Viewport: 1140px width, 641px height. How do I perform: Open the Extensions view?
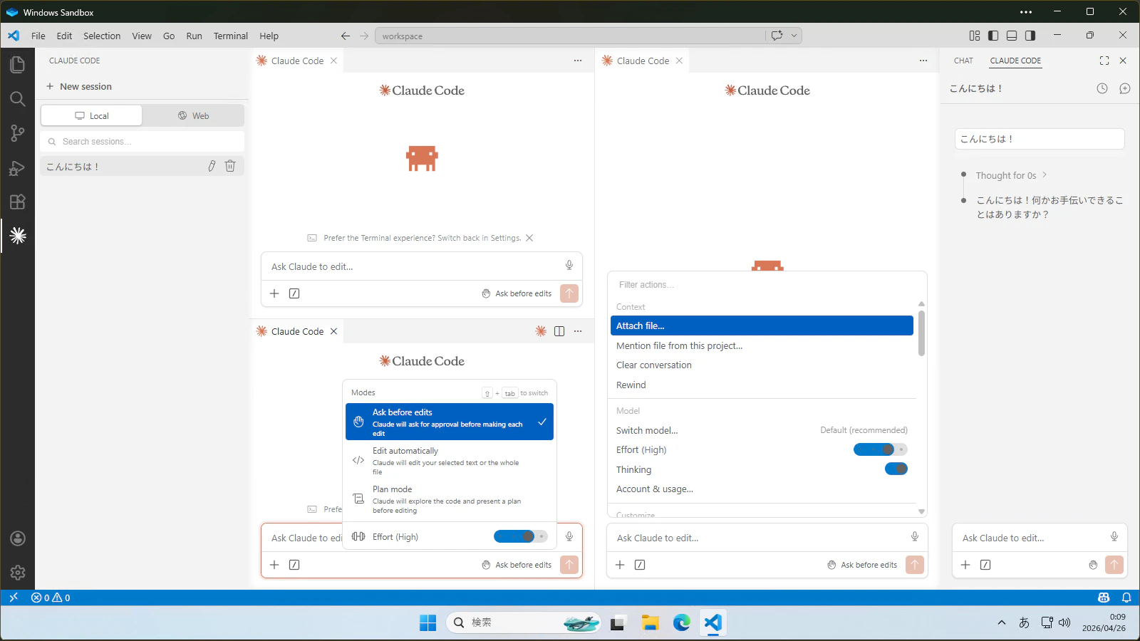pyautogui.click(x=17, y=202)
